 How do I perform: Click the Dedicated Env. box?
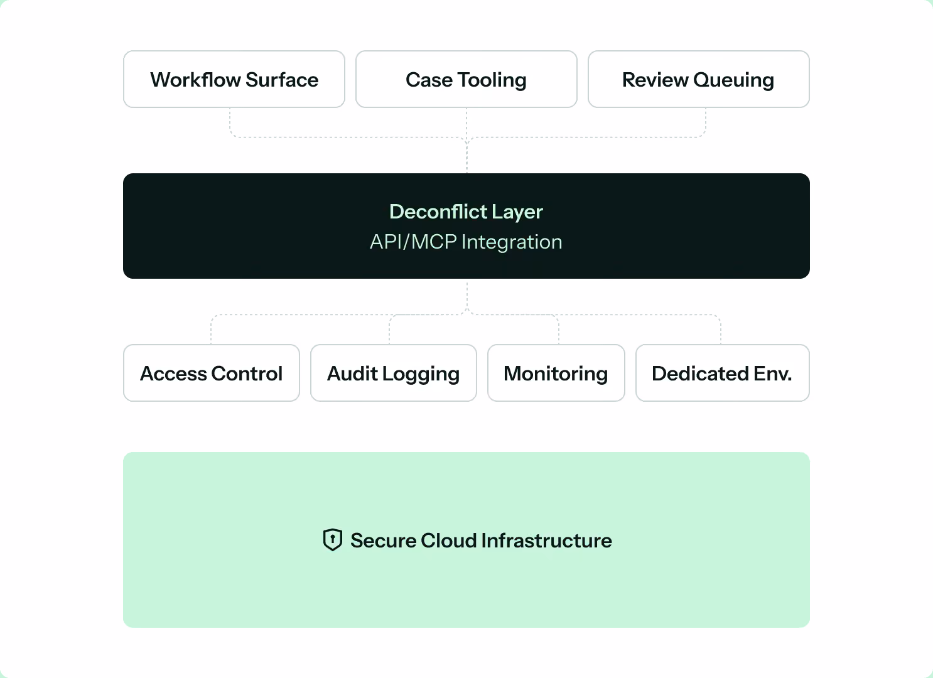point(723,373)
